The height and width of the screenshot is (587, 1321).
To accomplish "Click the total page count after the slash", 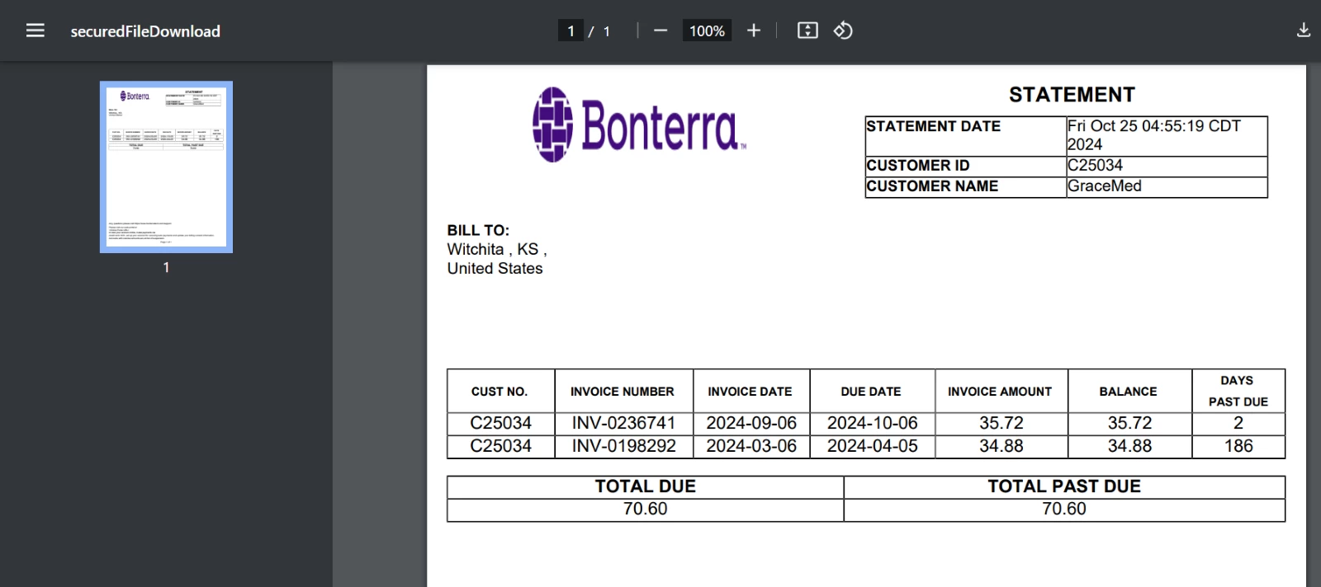I will (x=607, y=31).
